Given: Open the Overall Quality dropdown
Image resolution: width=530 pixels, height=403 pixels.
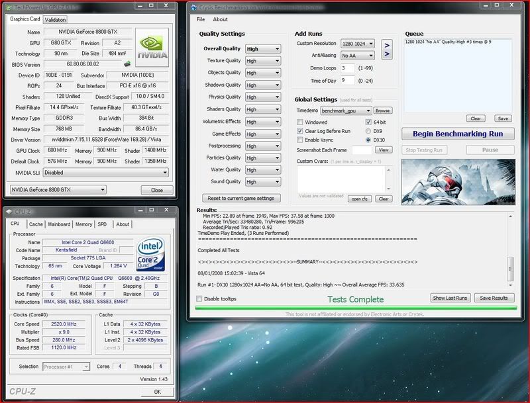Looking at the screenshot, I should pos(263,49).
